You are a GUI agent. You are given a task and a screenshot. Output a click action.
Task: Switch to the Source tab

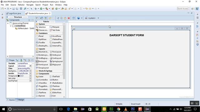pos(11,100)
